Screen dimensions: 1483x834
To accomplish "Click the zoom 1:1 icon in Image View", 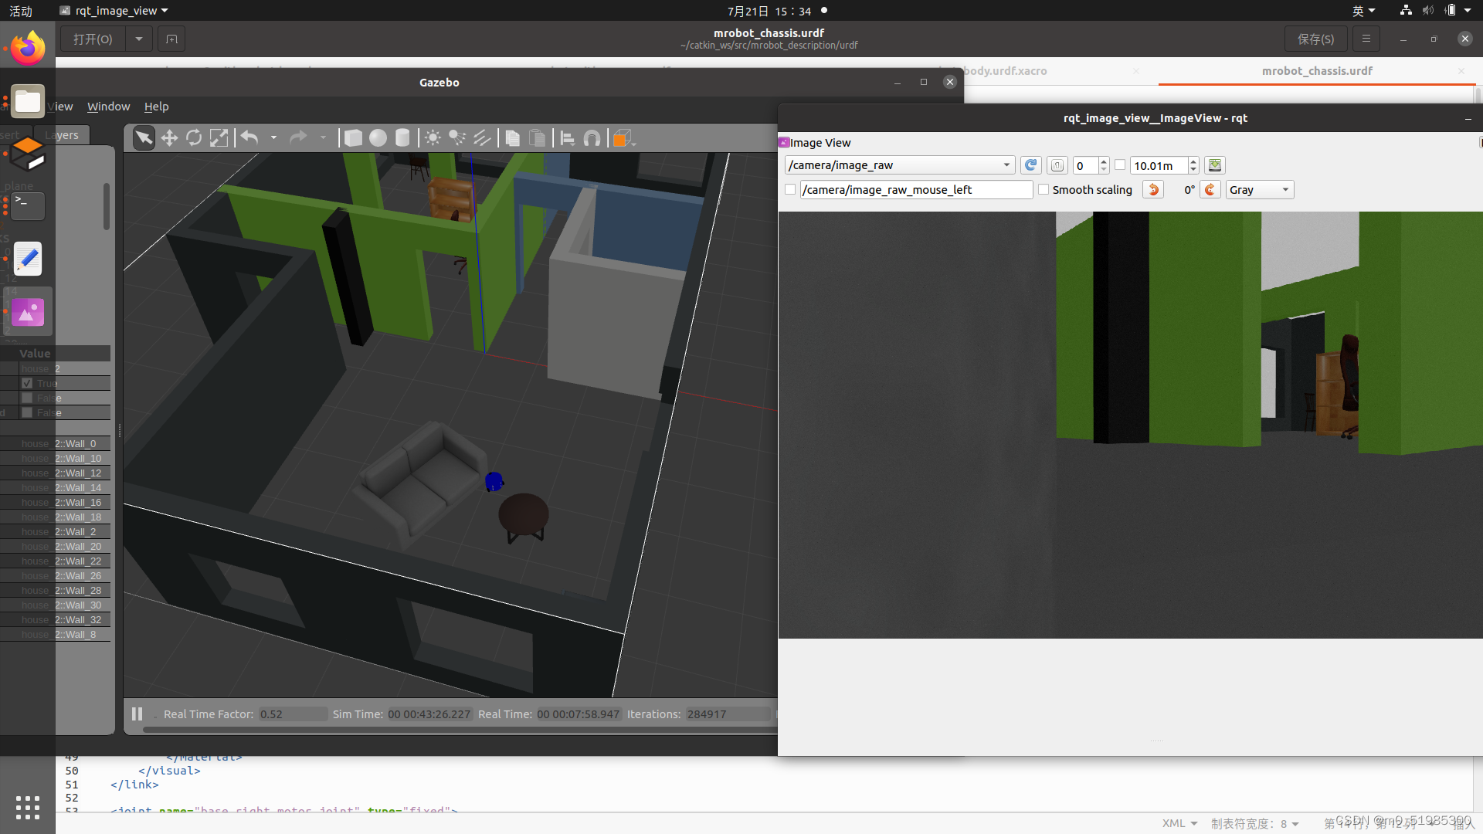I will pos(1057,165).
